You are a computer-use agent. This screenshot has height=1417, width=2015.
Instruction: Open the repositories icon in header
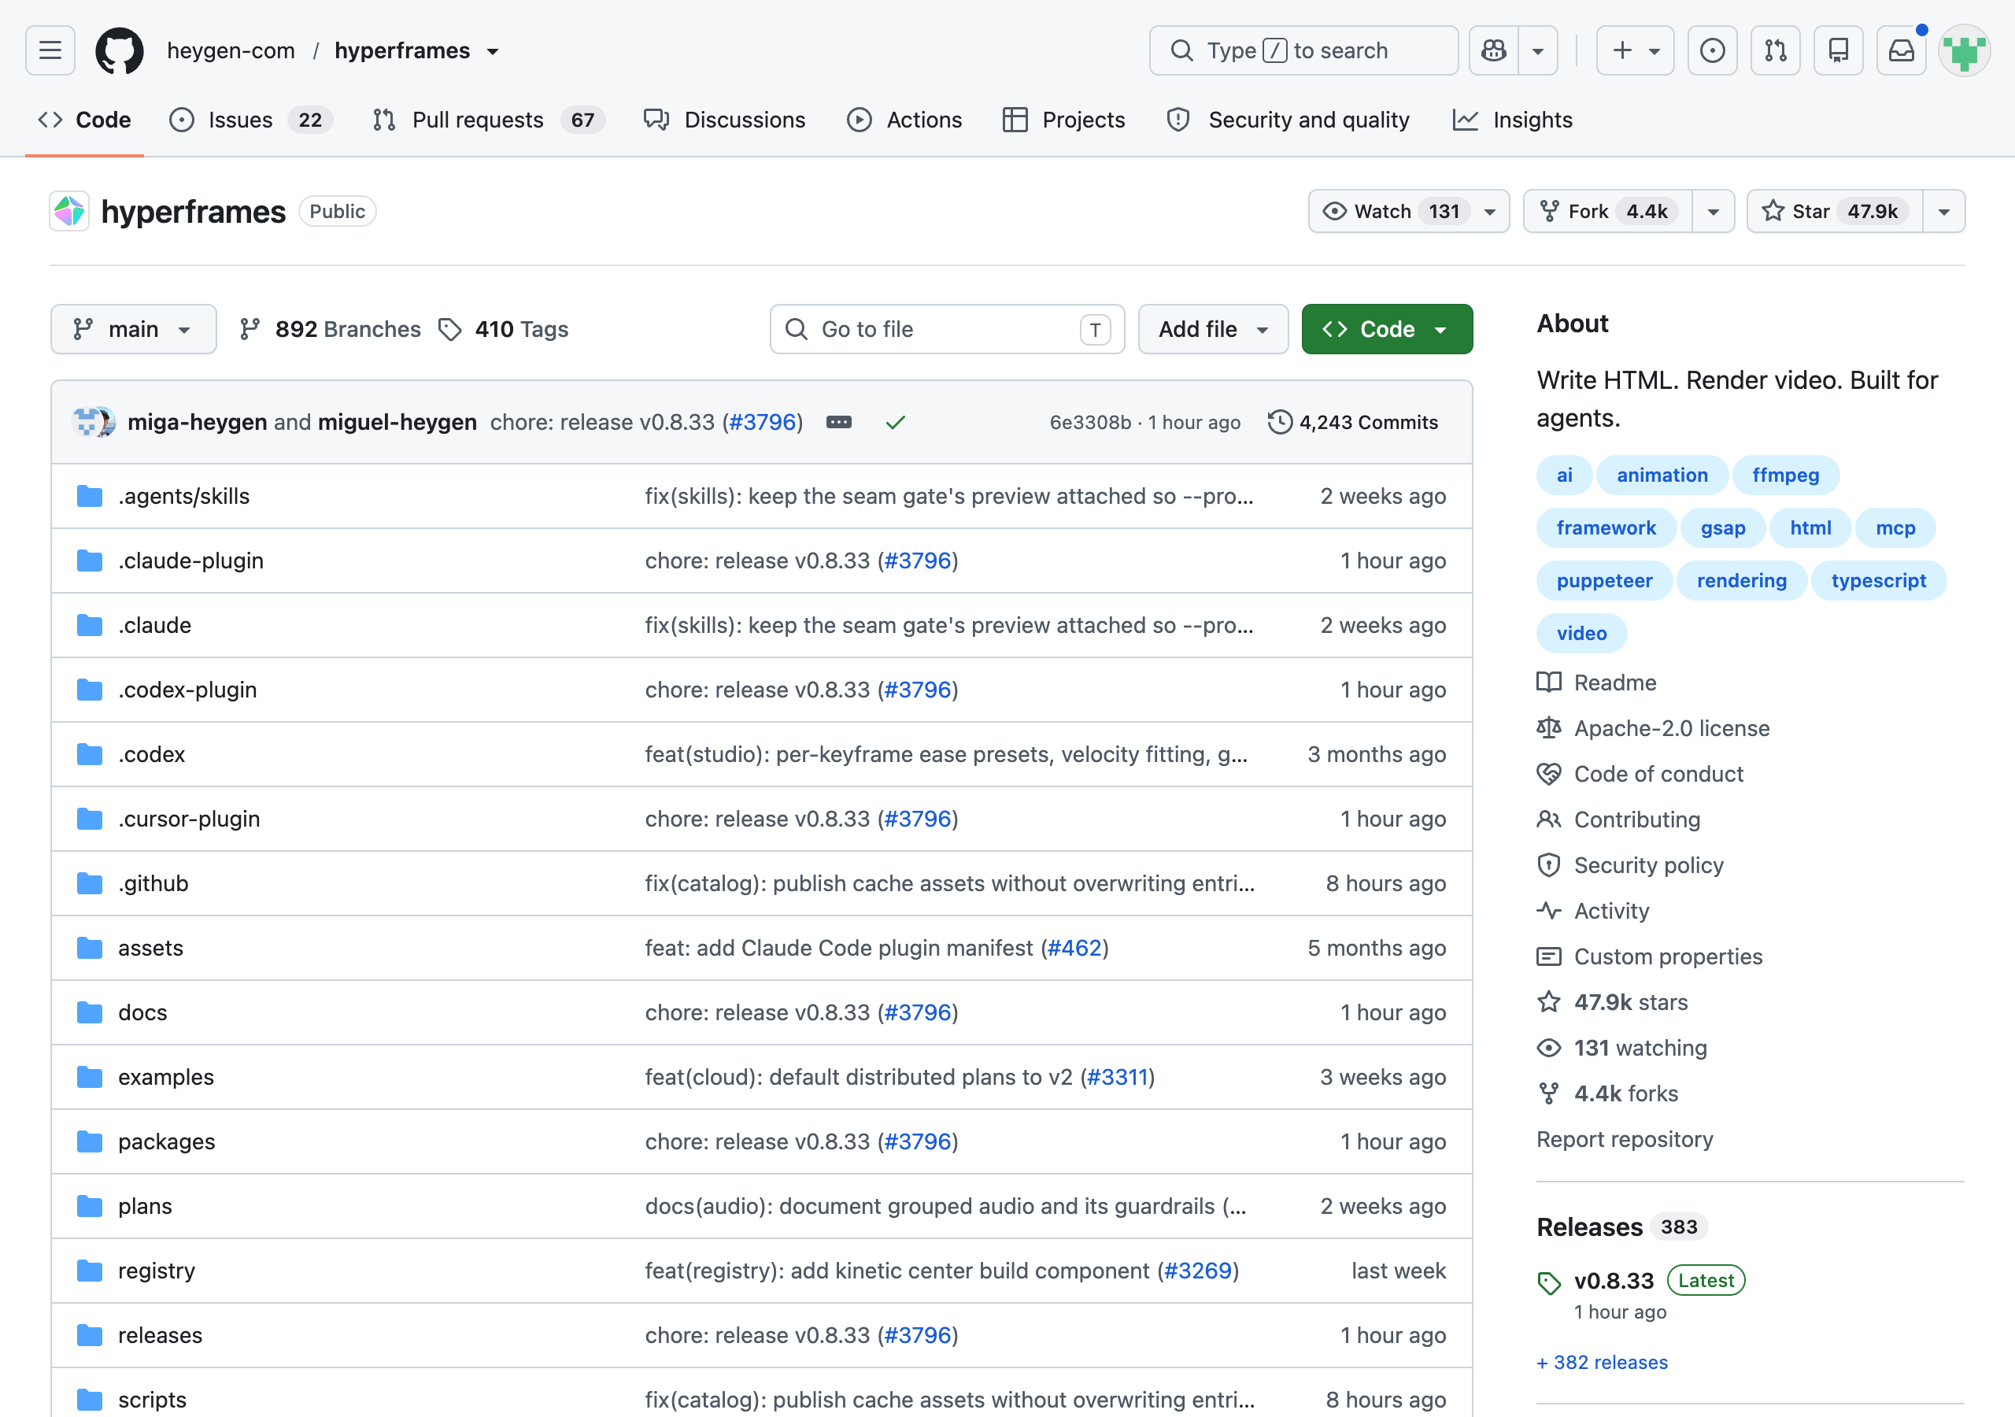click(1839, 50)
